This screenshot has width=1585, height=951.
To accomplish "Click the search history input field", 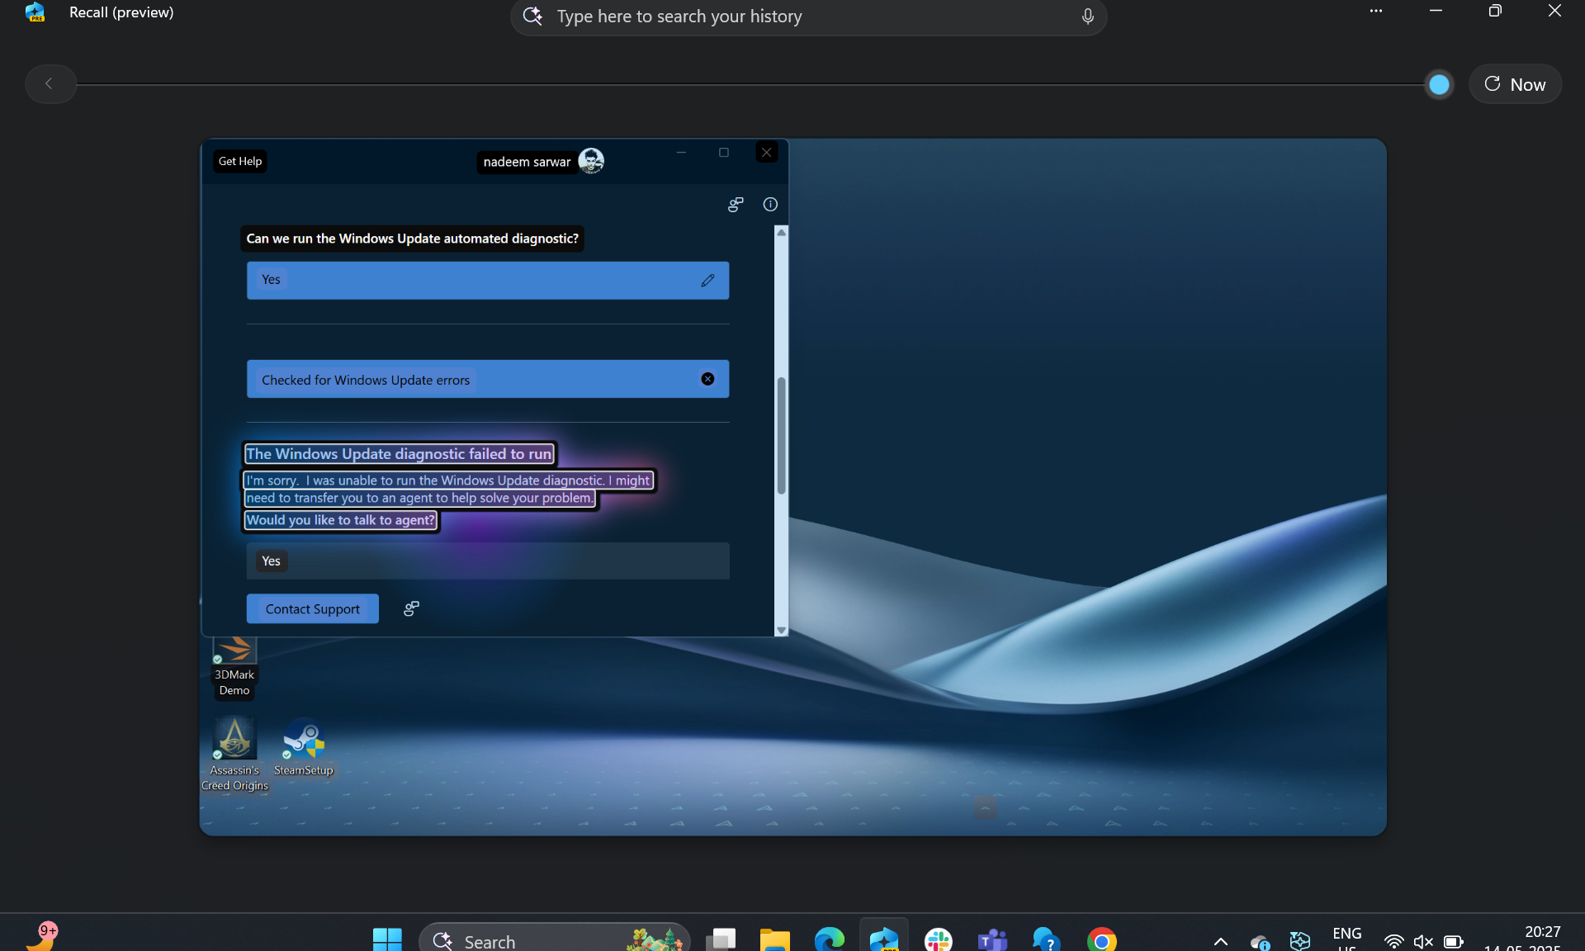I will [784, 16].
